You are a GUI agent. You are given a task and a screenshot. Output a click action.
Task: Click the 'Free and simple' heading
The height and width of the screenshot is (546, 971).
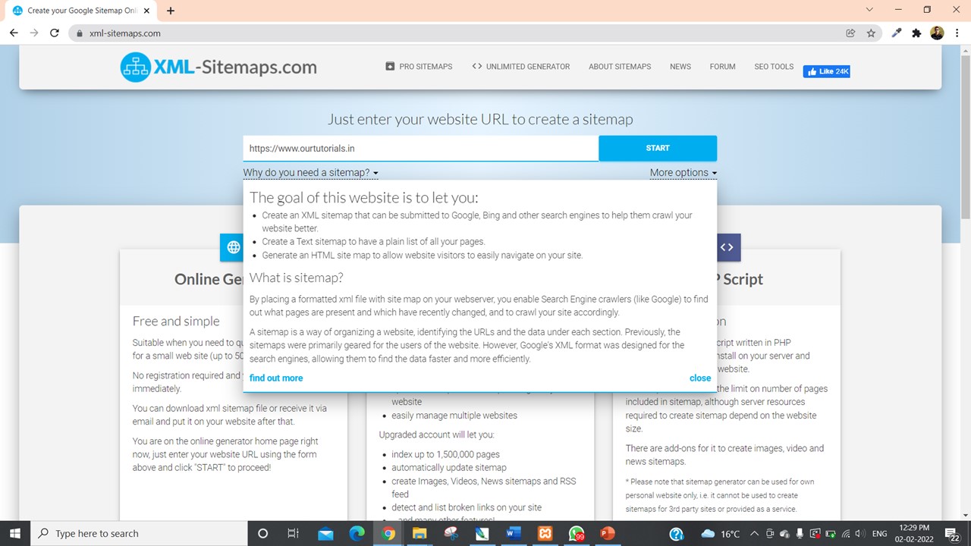click(176, 321)
